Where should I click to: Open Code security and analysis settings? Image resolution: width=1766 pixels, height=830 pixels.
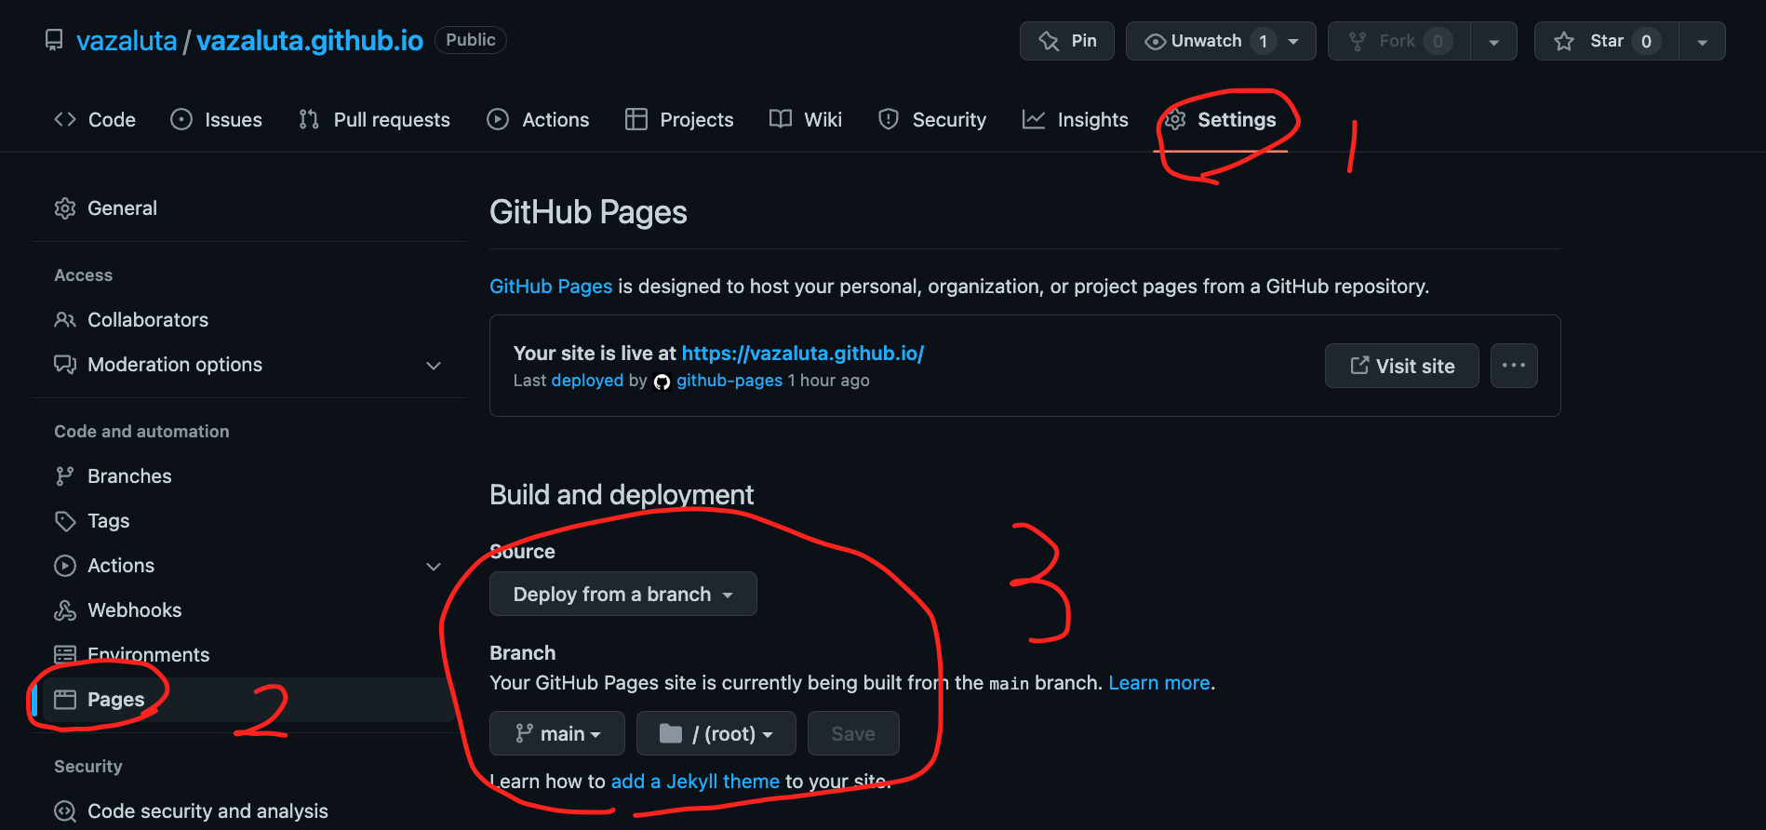click(x=249, y=811)
